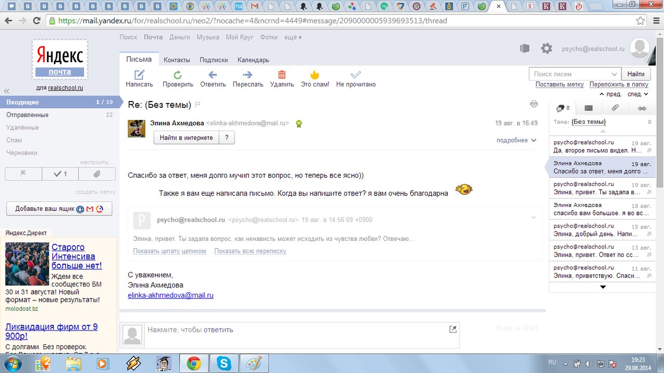Print the email using printer icon
The height and width of the screenshot is (373, 664).
click(x=534, y=104)
